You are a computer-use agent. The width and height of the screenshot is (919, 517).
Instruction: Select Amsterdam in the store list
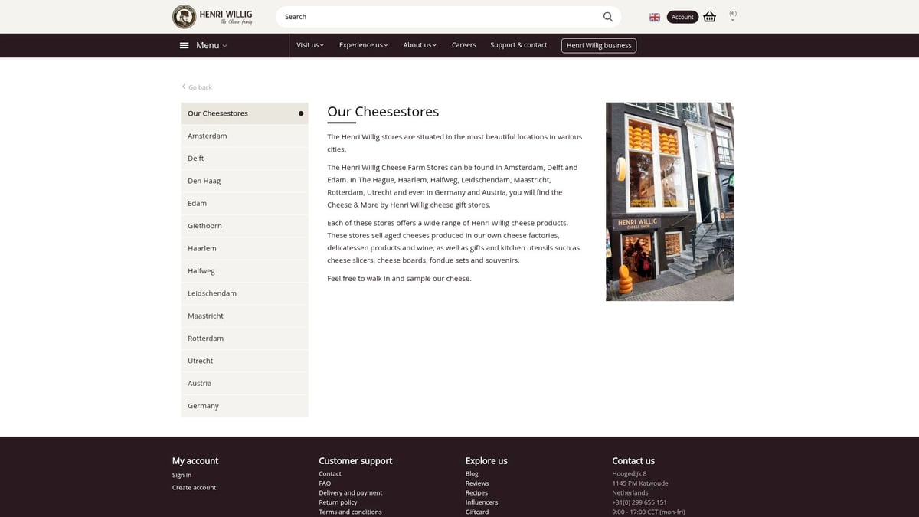point(208,136)
